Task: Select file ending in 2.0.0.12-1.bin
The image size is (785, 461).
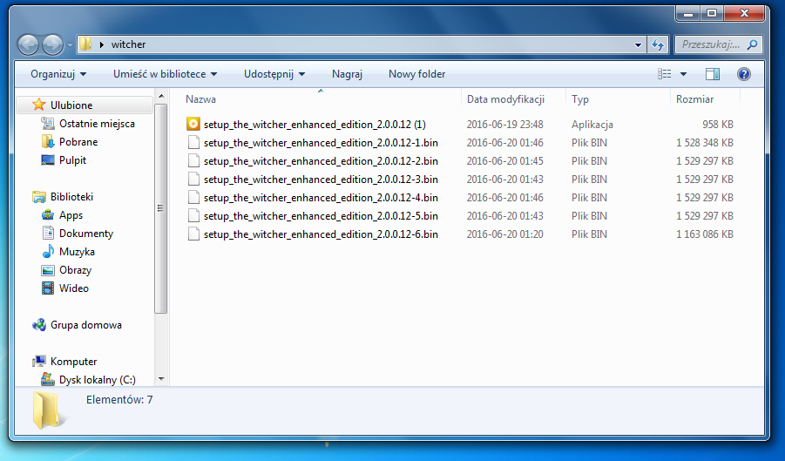Action: pos(321,143)
